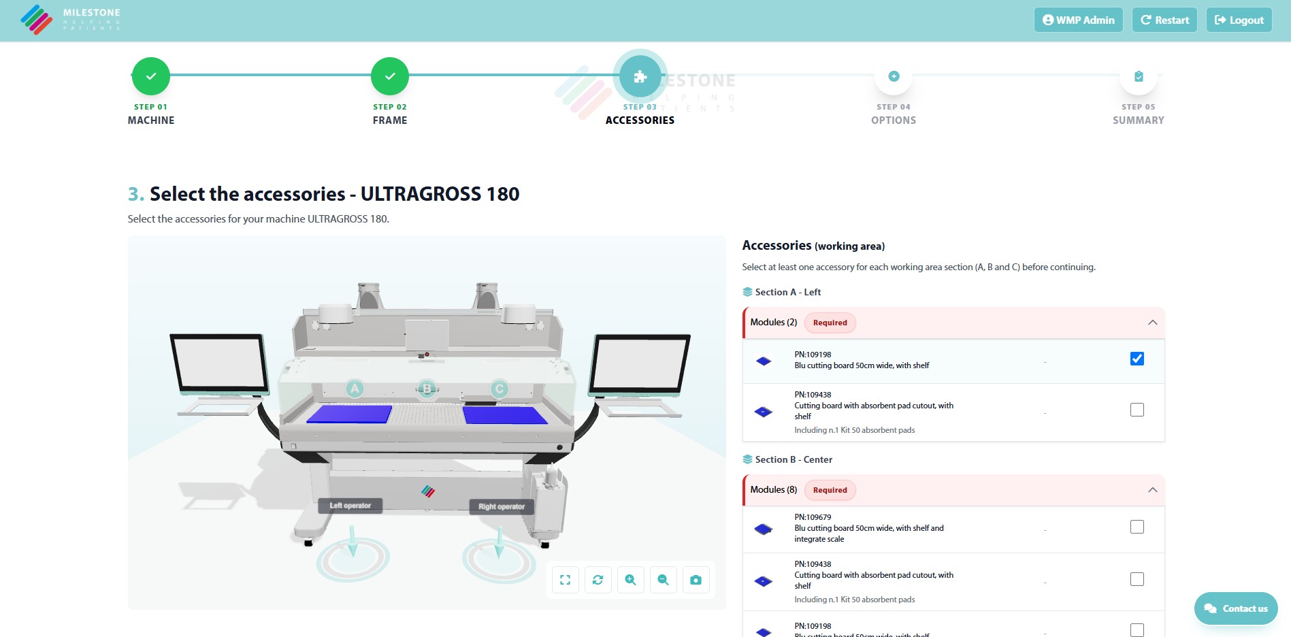Collapse Section B Modules (8) panel
Image resolution: width=1291 pixels, height=637 pixels.
click(1152, 490)
